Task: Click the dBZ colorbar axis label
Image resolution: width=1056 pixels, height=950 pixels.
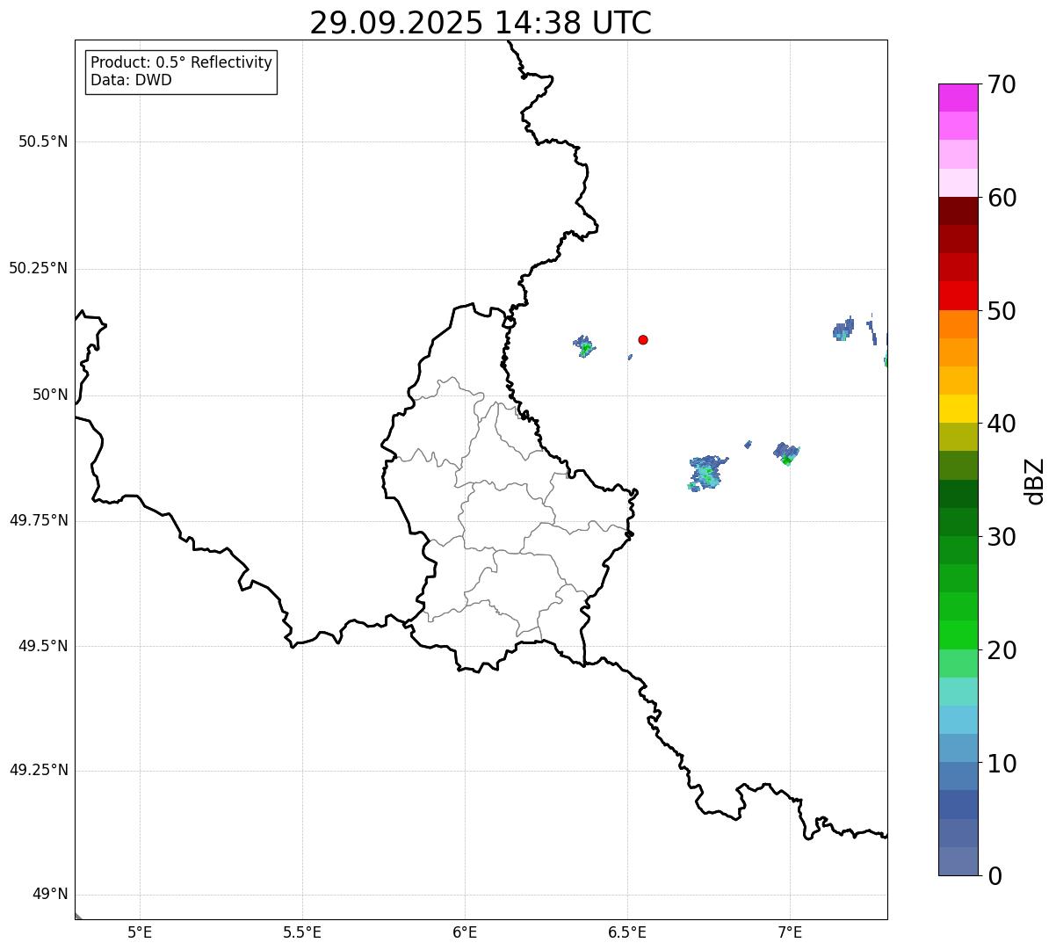Action: (x=1035, y=480)
